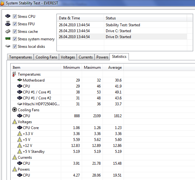Viewport: 195px width, 180px height.
Task: Click CPU Core average voltage 1.23
Action: click(118, 128)
